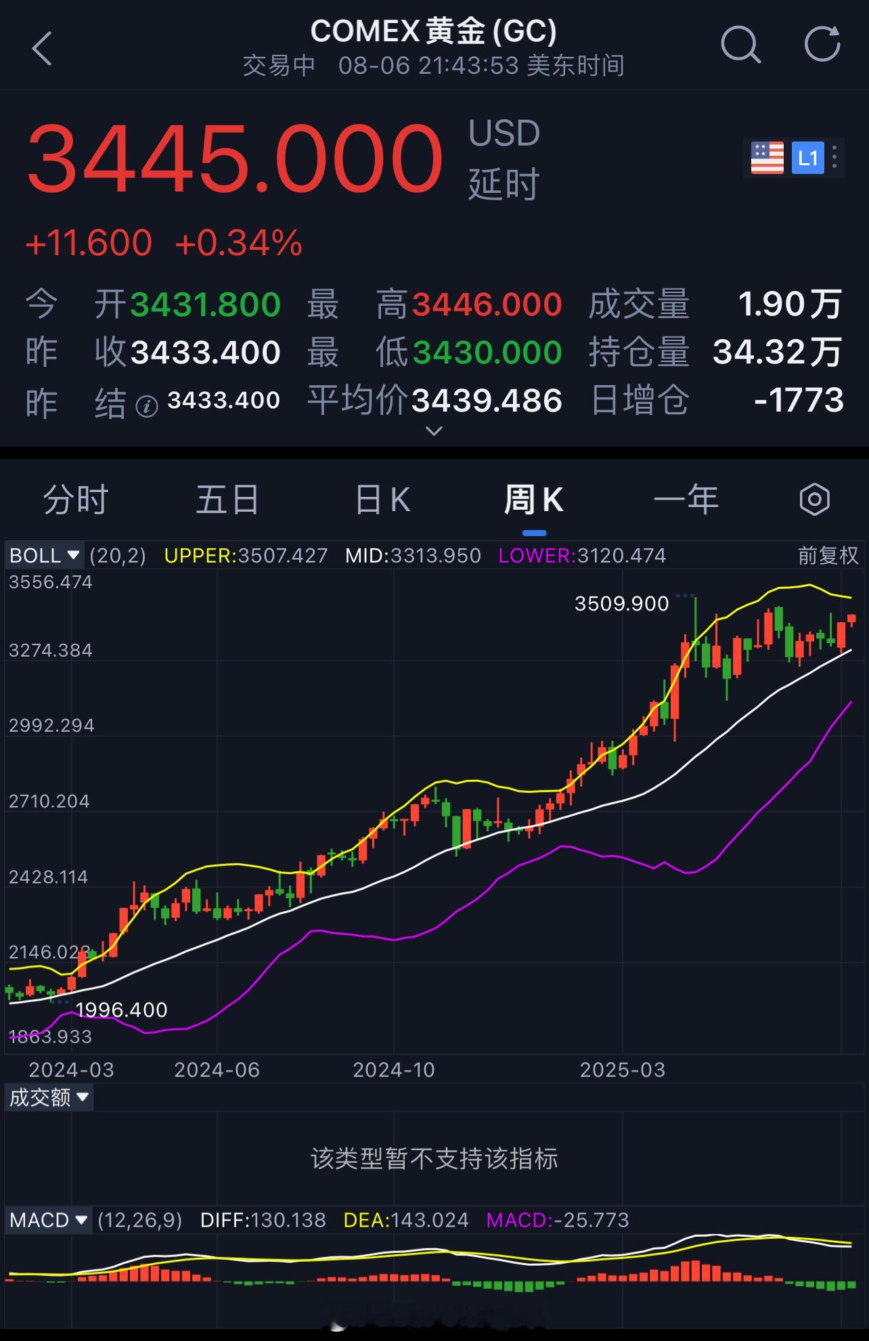
Task: Open the MACD indicator dropdown
Action: (x=49, y=1221)
